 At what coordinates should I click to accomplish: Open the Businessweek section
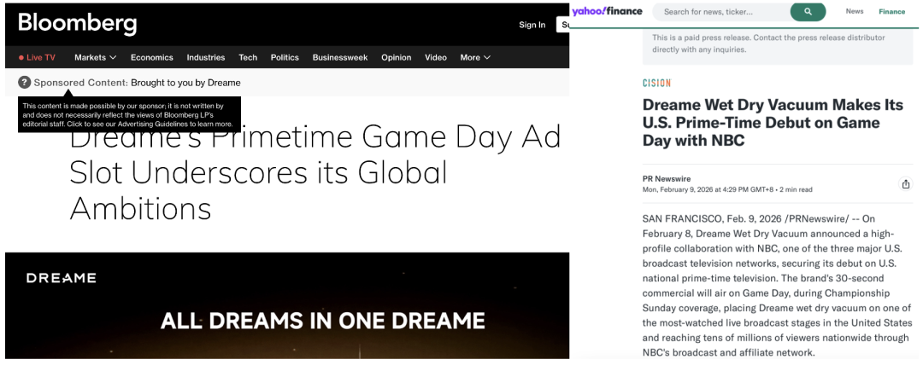(x=340, y=57)
